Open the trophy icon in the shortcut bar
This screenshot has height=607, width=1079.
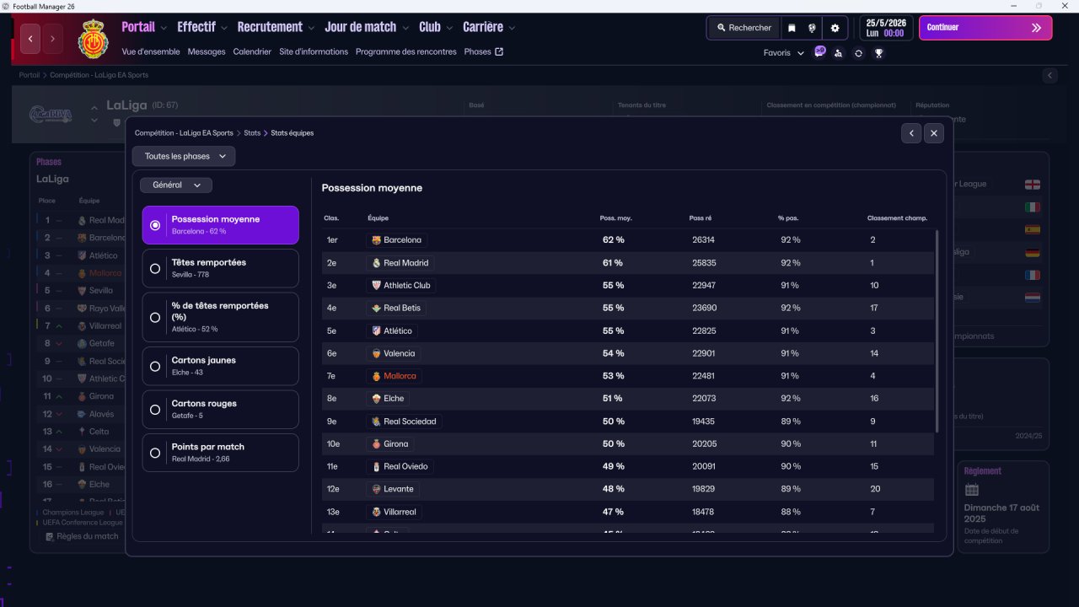pos(878,53)
